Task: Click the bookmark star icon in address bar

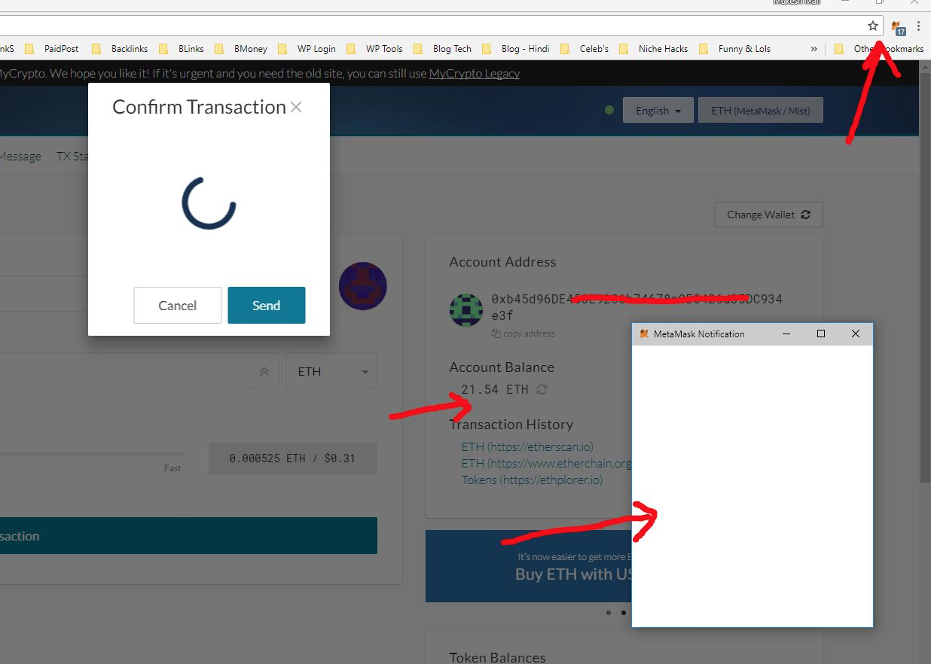Action: 873,26
